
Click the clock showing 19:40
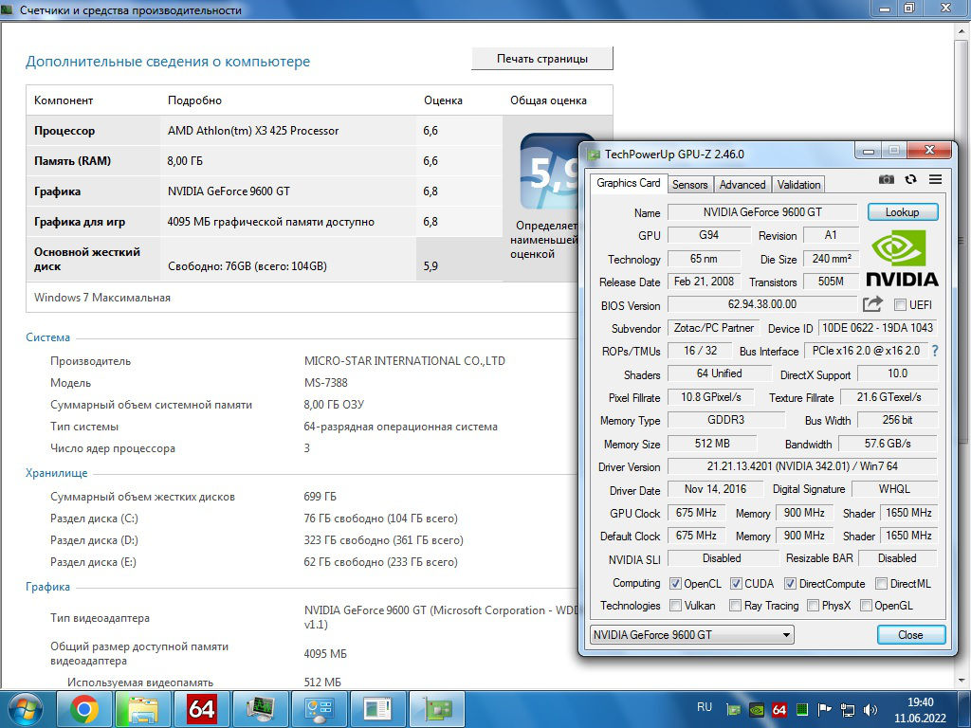pyautogui.click(x=920, y=702)
